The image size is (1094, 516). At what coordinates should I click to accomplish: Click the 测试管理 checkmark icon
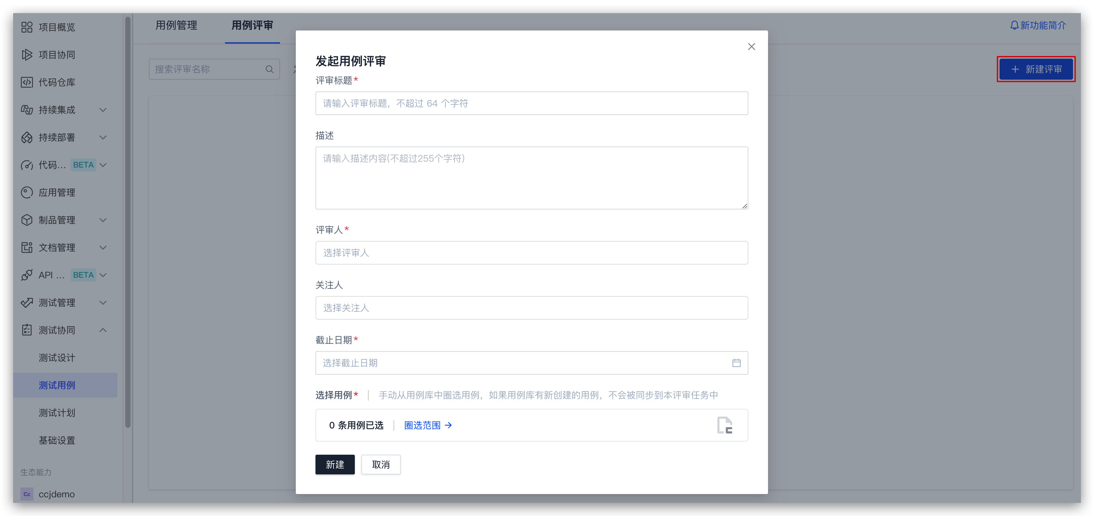click(x=27, y=302)
